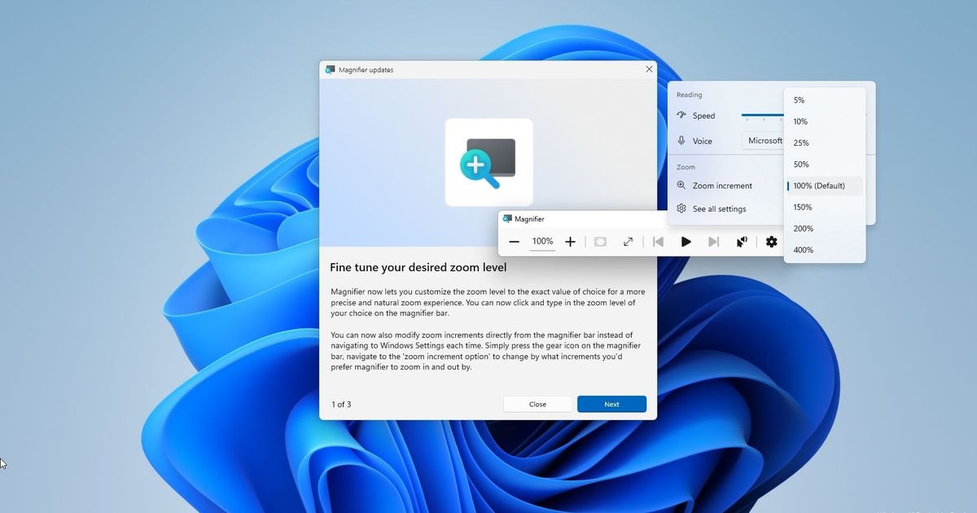
Task: Click 'Fine tune your desired zoom level' heading
Action: [418, 267]
